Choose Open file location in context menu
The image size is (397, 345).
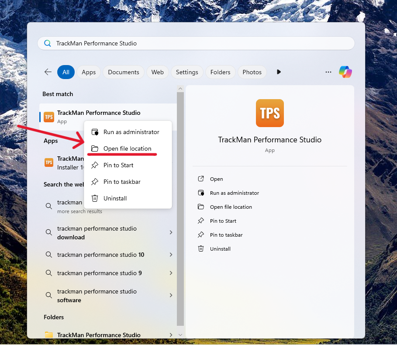[128, 148]
